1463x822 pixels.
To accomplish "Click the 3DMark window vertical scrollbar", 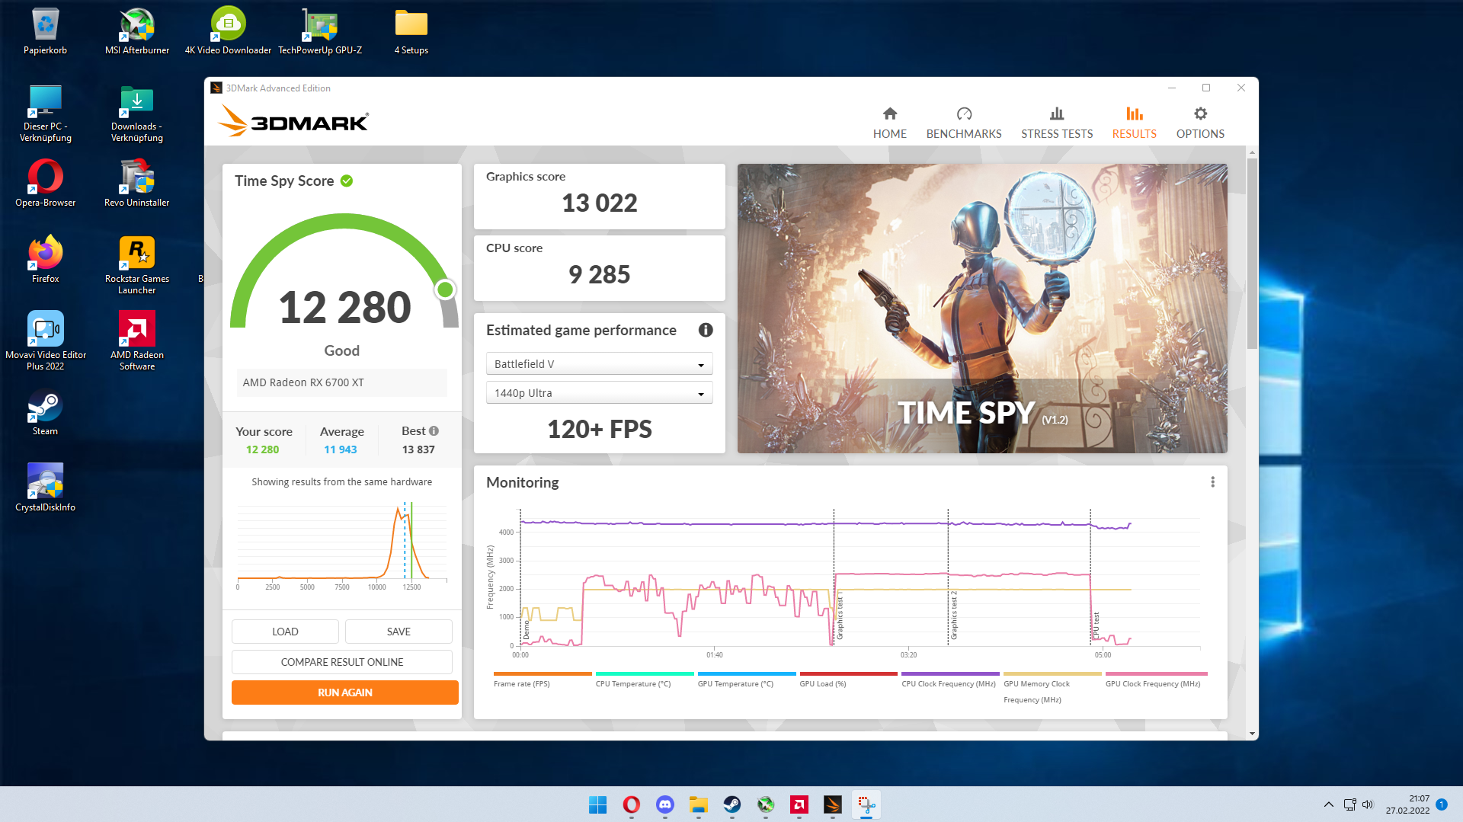I will click(x=1252, y=254).
